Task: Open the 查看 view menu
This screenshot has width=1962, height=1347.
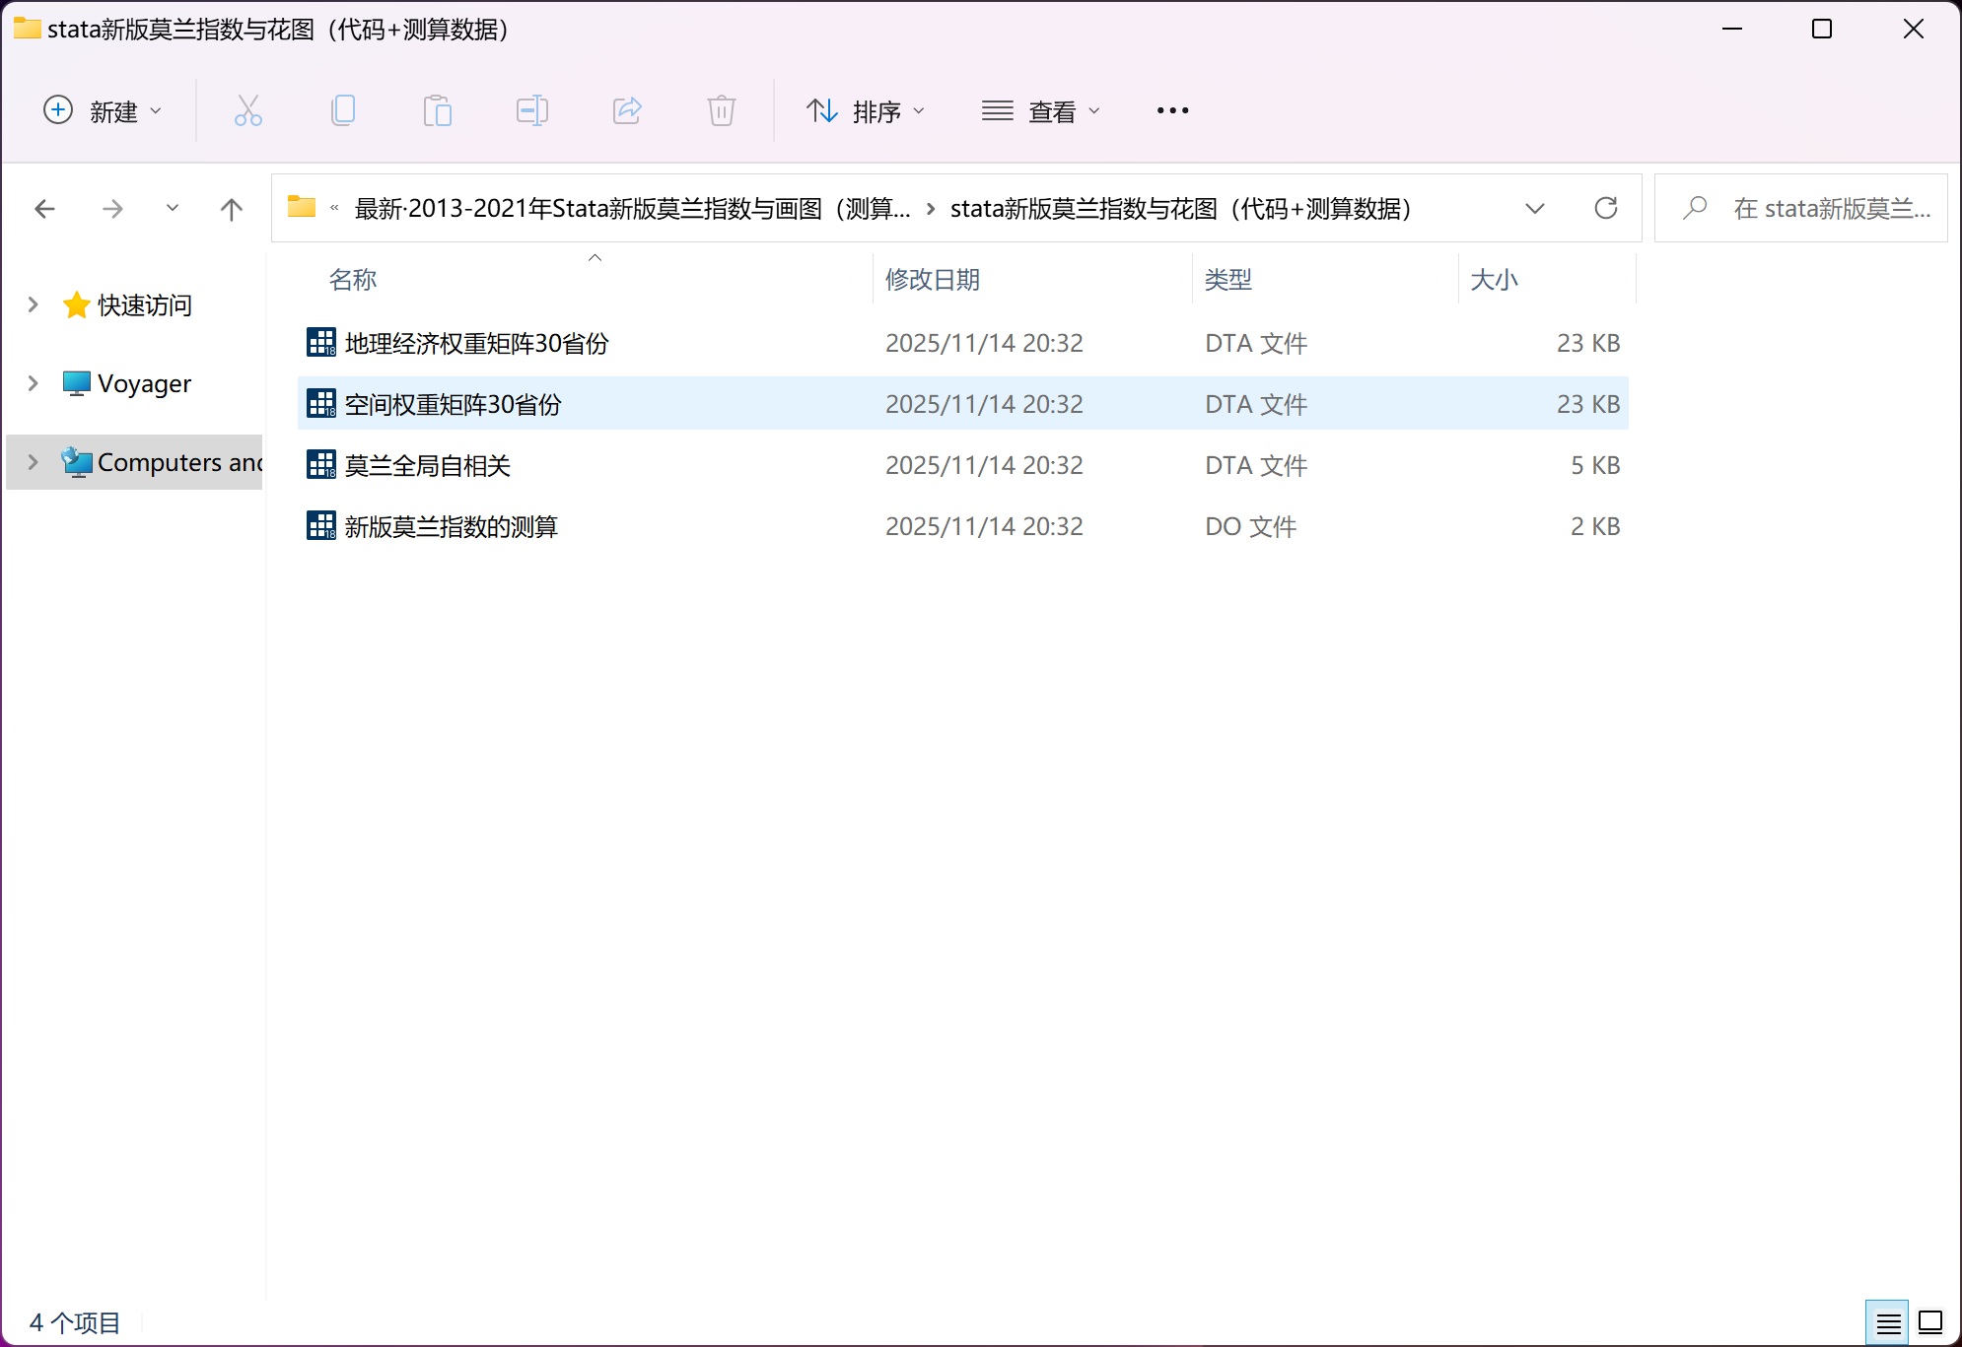Action: click(1041, 111)
